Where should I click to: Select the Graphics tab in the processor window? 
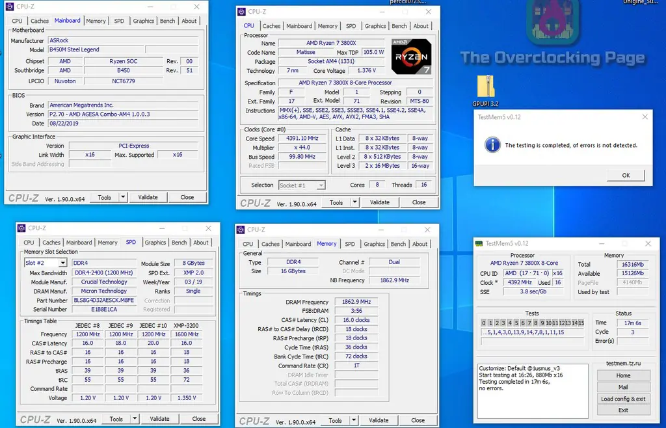375,26
